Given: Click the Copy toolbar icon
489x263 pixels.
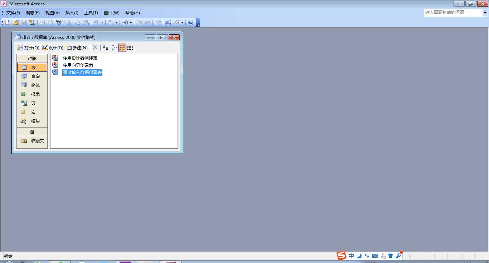Looking at the screenshot, I should pyautogui.click(x=77, y=23).
